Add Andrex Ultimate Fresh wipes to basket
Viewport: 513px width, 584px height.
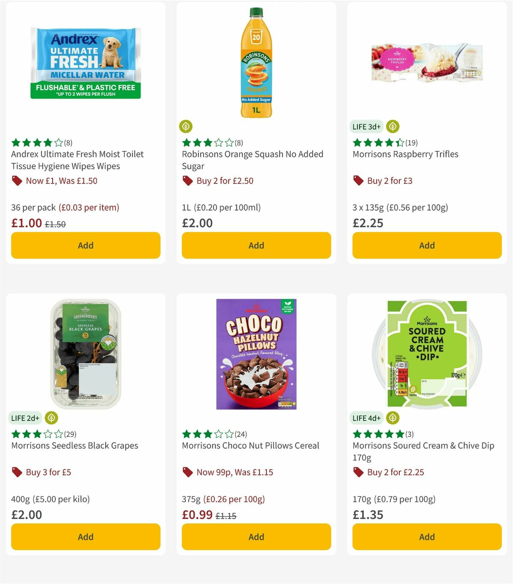pos(85,245)
